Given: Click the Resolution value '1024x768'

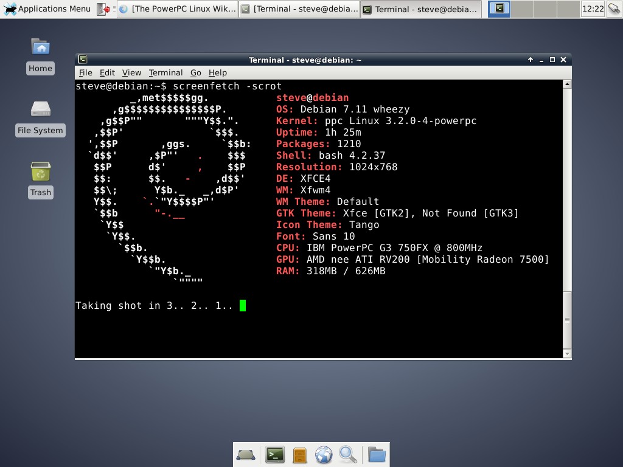Looking at the screenshot, I should pos(374,167).
